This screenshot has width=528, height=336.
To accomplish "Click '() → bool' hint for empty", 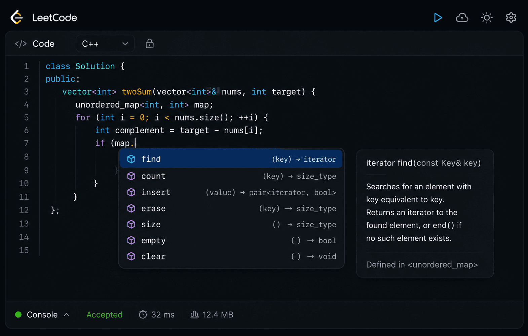I will coord(313,241).
